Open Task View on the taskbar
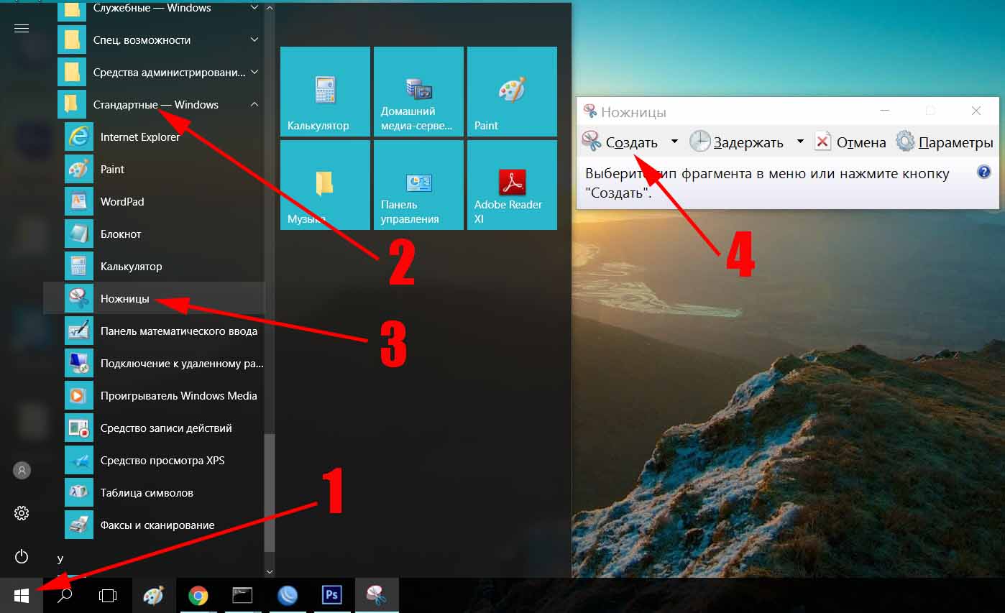Image resolution: width=1005 pixels, height=613 pixels. pyautogui.click(x=108, y=595)
